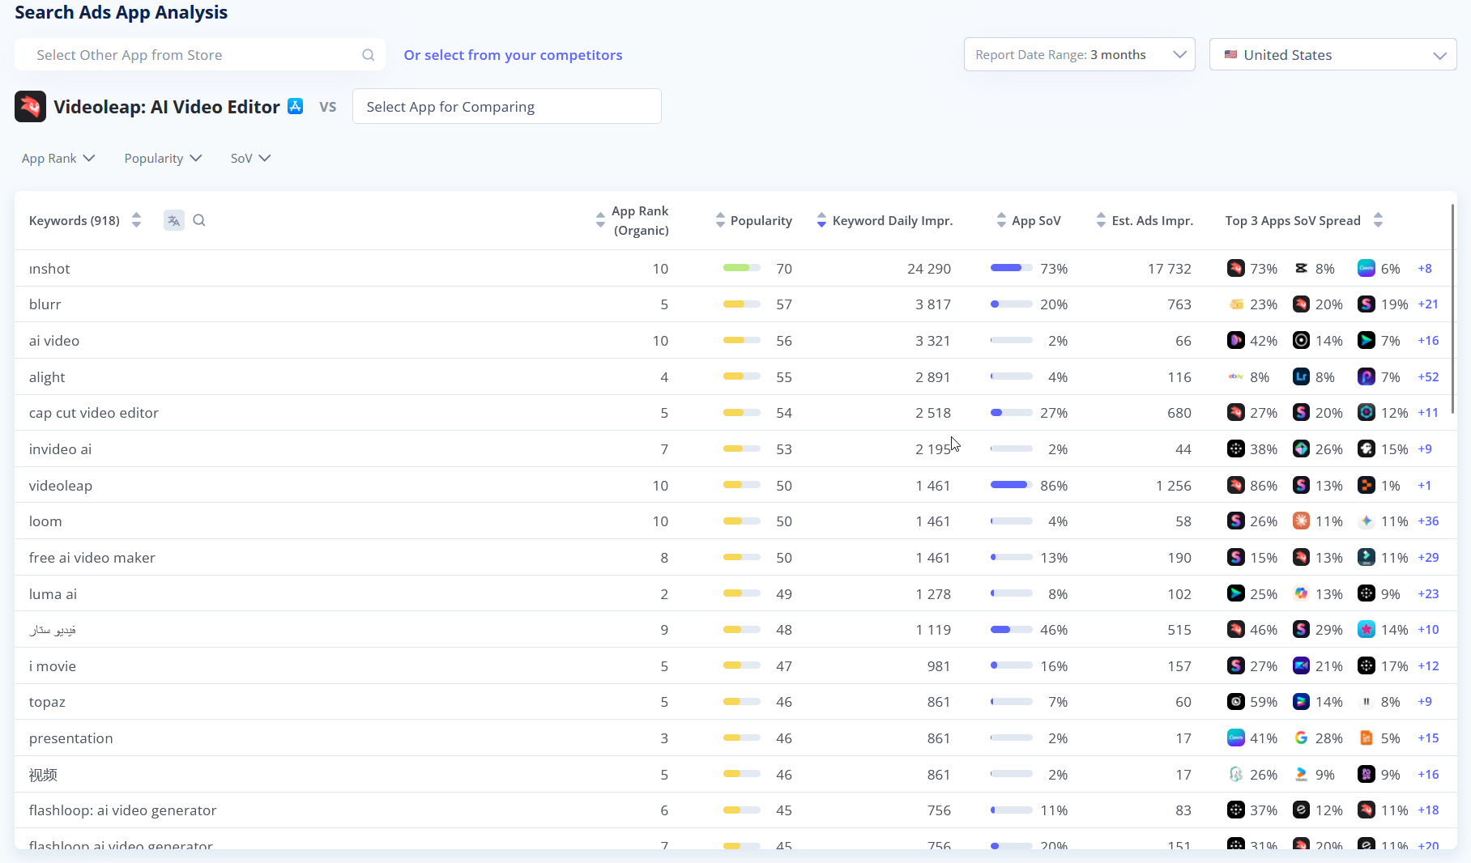Click the Select App for Comparing field
Image resolution: width=1471 pixels, height=863 pixels.
pos(506,107)
